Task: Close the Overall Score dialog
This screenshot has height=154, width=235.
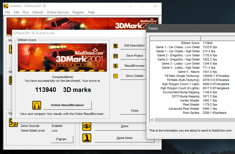Action: click(x=133, y=111)
